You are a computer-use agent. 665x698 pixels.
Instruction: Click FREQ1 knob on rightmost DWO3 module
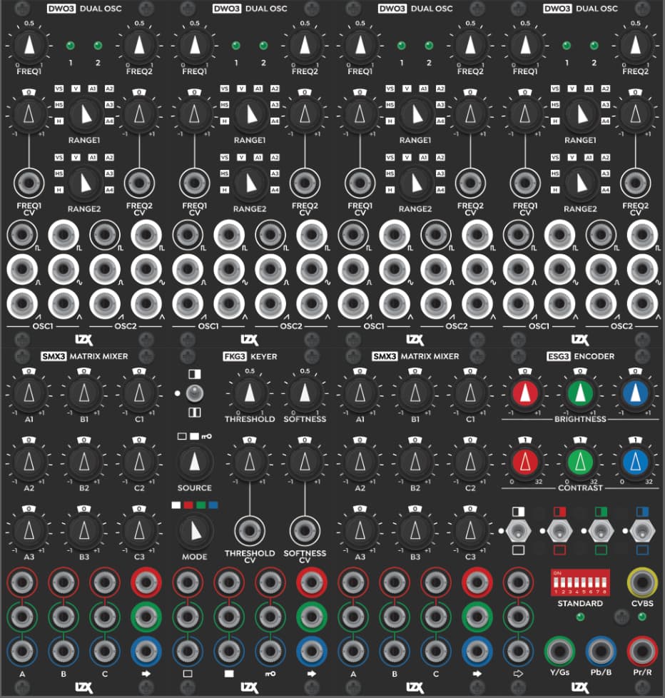pyautogui.click(x=525, y=46)
